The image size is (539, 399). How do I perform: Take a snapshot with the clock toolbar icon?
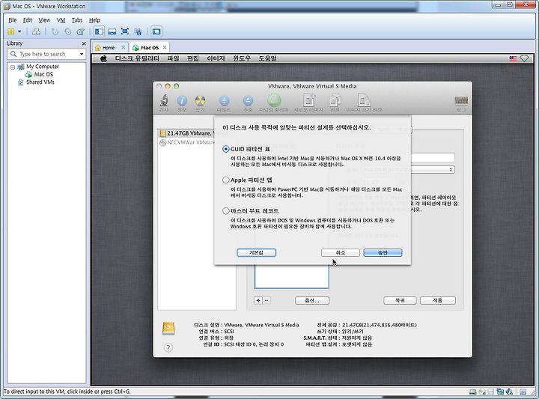point(55,31)
